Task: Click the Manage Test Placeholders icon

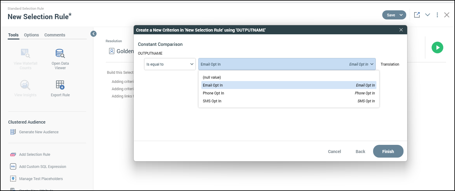Action: 13,179
